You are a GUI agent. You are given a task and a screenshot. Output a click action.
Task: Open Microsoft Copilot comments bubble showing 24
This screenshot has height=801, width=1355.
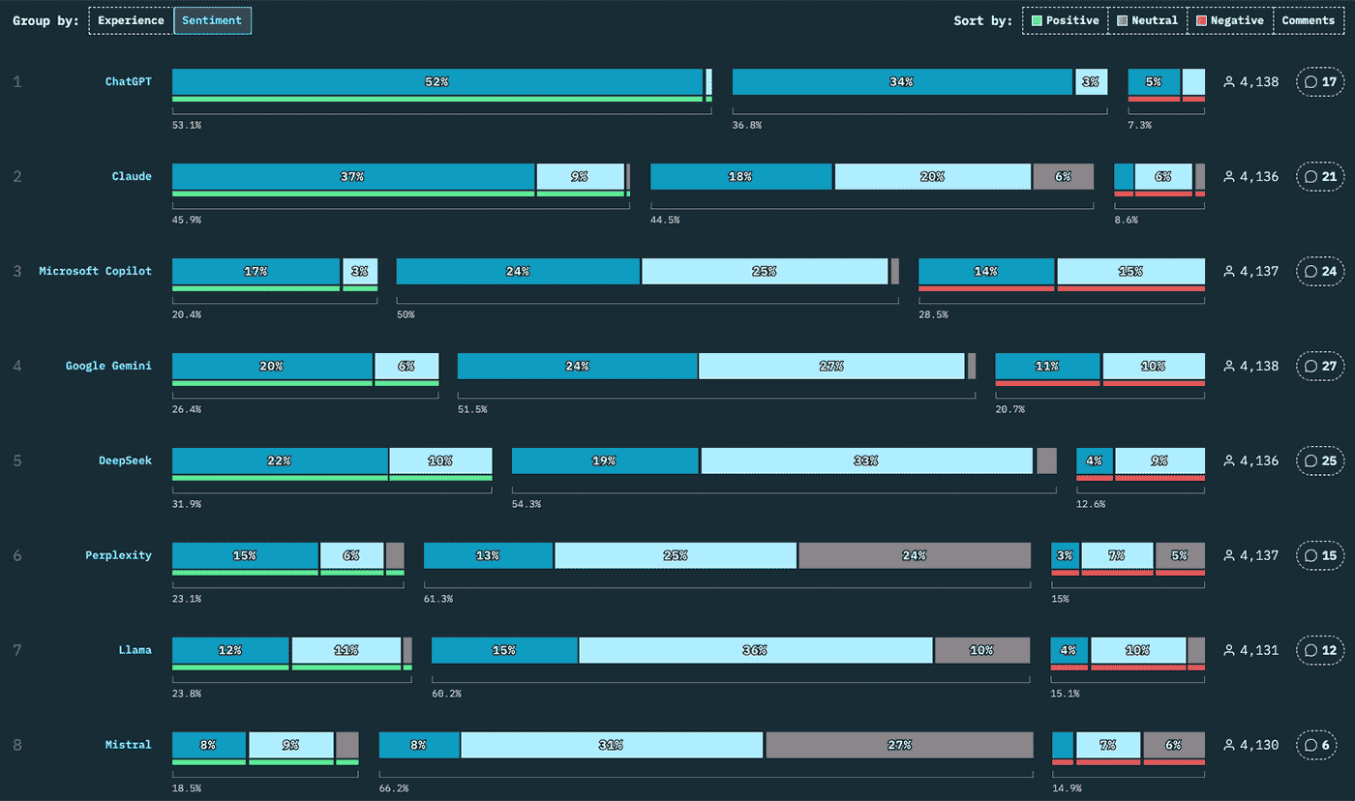point(1320,272)
